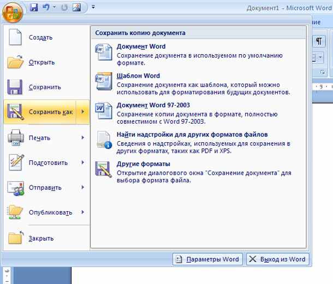Click picture icon in Quick Access toolbar
The width and height of the screenshot is (333, 284).
pyautogui.click(x=76, y=7)
